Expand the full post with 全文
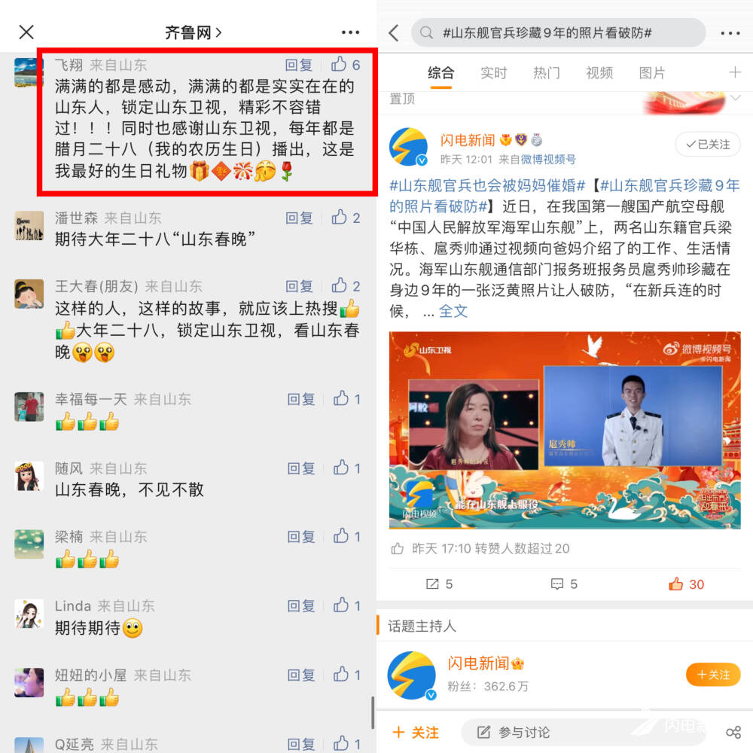The width and height of the screenshot is (753, 753). [453, 311]
